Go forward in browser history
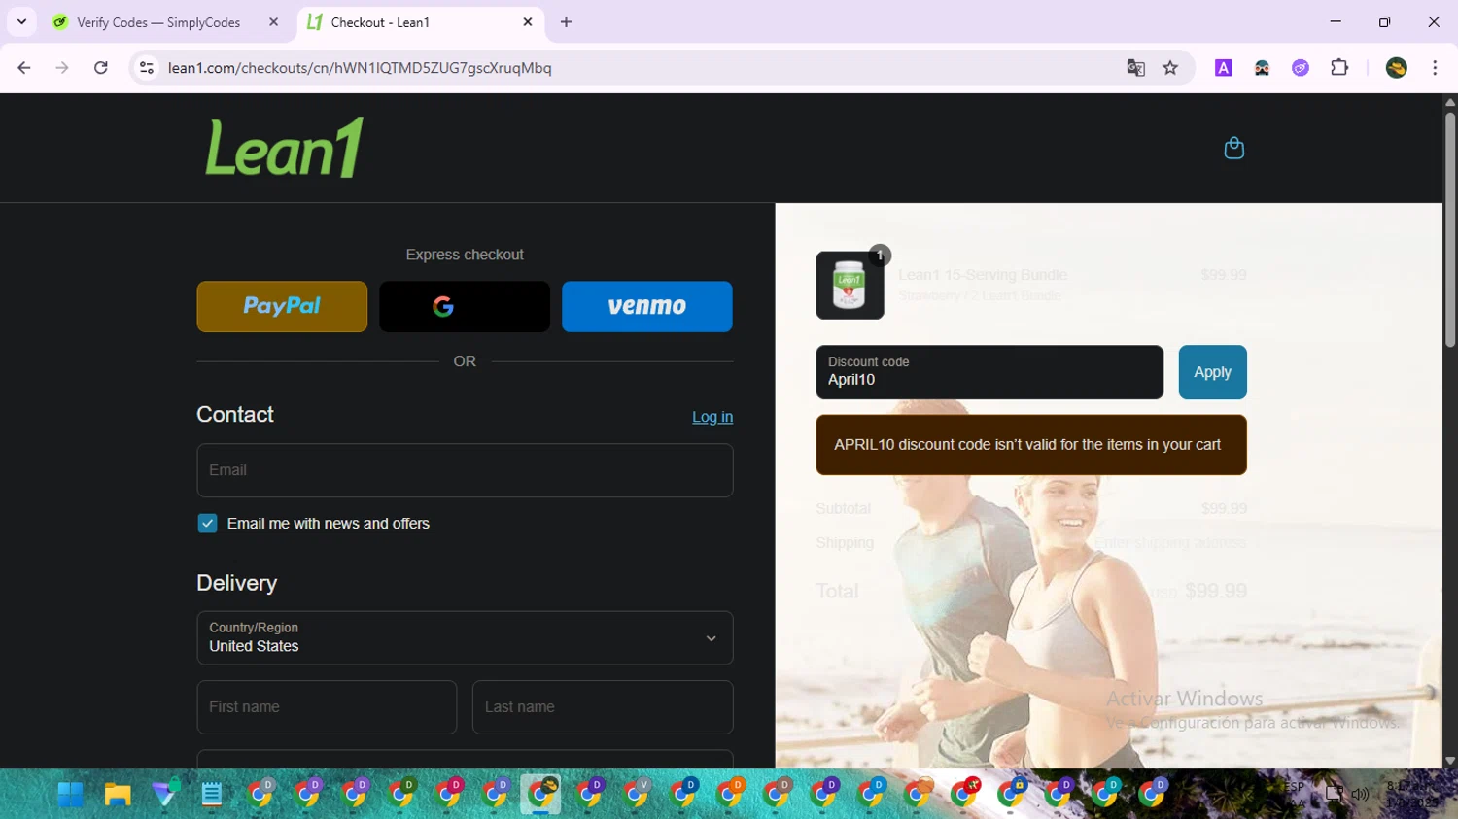The image size is (1458, 819). pyautogui.click(x=62, y=68)
